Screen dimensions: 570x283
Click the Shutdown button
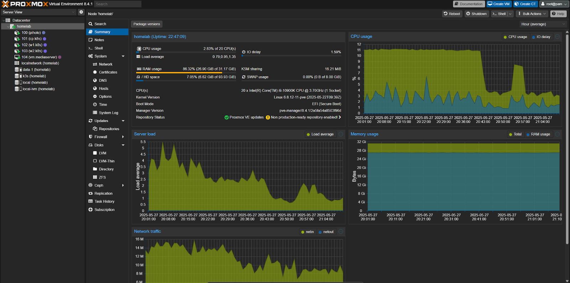pyautogui.click(x=477, y=14)
